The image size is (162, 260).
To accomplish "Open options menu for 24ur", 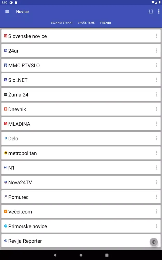I will 156,51.
